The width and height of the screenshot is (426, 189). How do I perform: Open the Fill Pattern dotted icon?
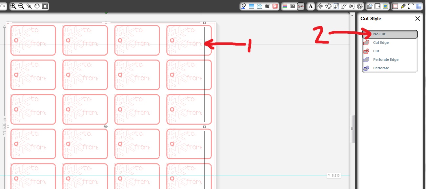click(259, 6)
